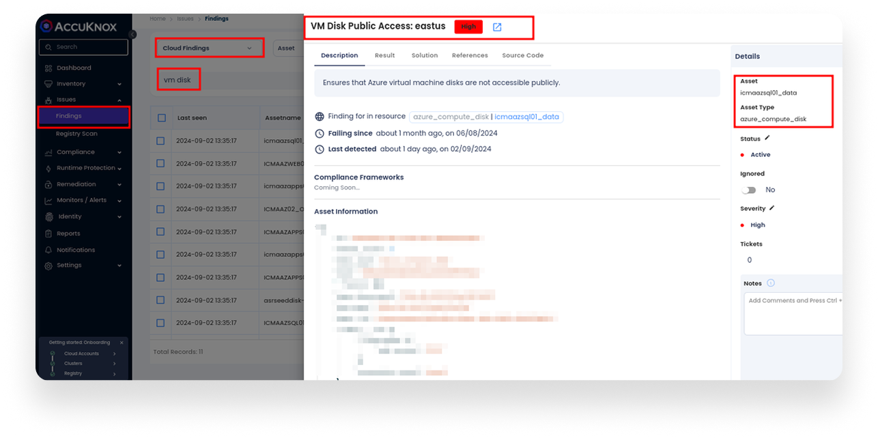Screen dimensions: 878x438
Task: Open the finding in a new window
Action: [x=497, y=27]
